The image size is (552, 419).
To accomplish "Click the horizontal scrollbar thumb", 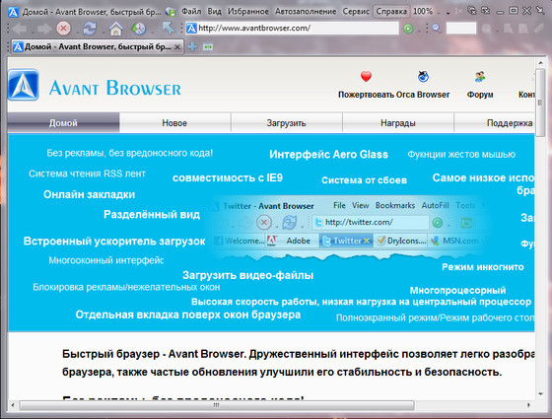I will pos(217,405).
